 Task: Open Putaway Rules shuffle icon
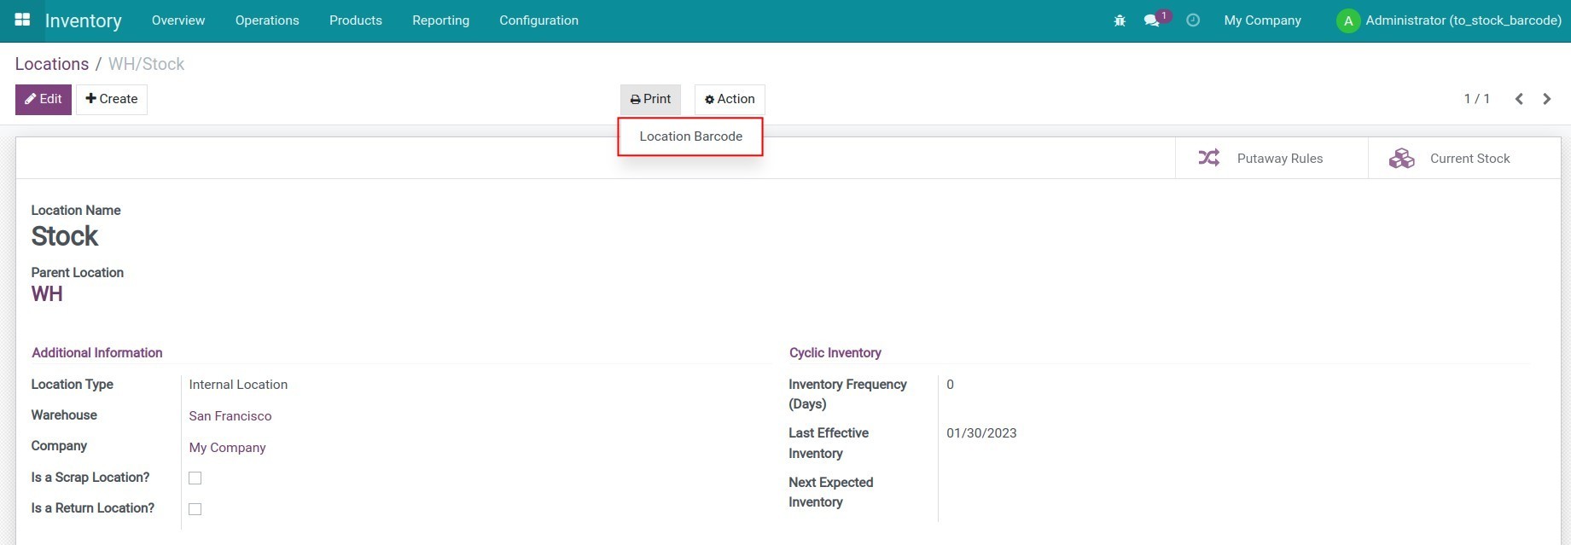click(x=1208, y=158)
